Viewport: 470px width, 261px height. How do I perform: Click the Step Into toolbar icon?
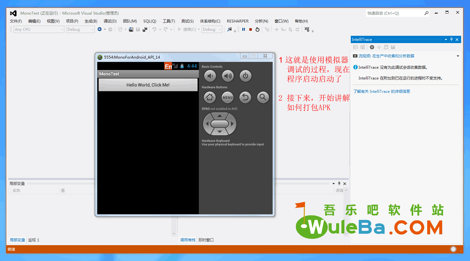pyautogui.click(x=284, y=29)
